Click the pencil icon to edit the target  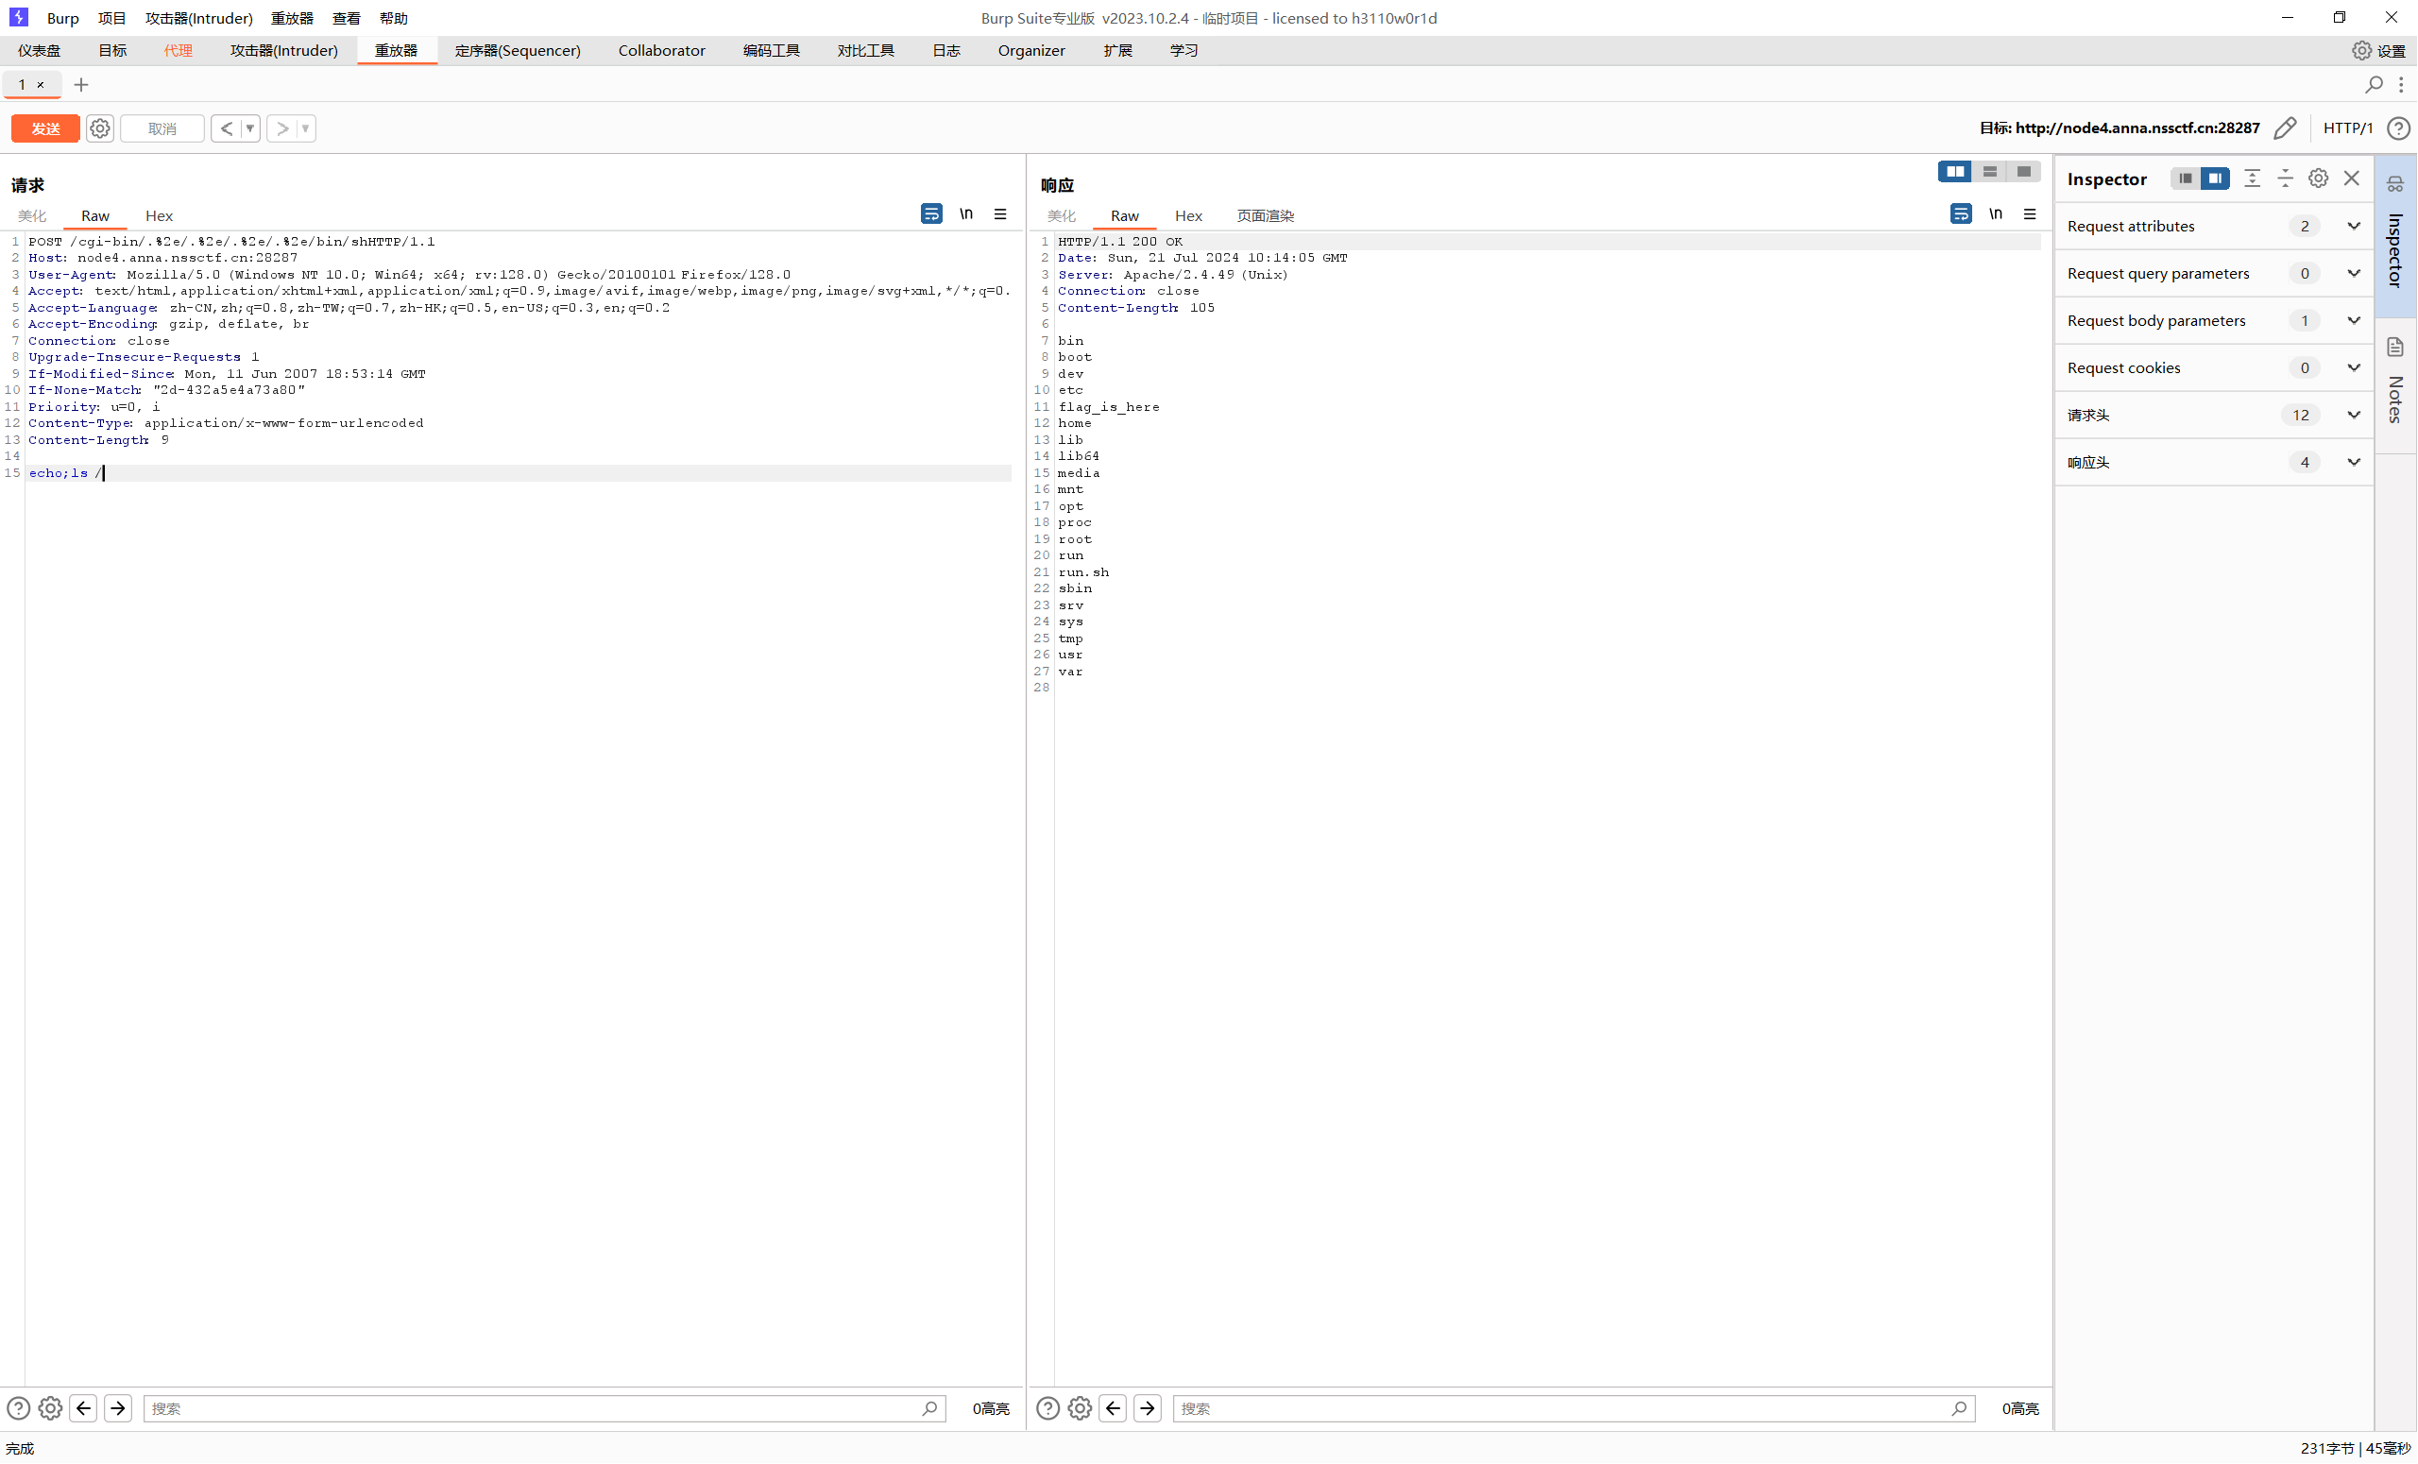point(2285,128)
